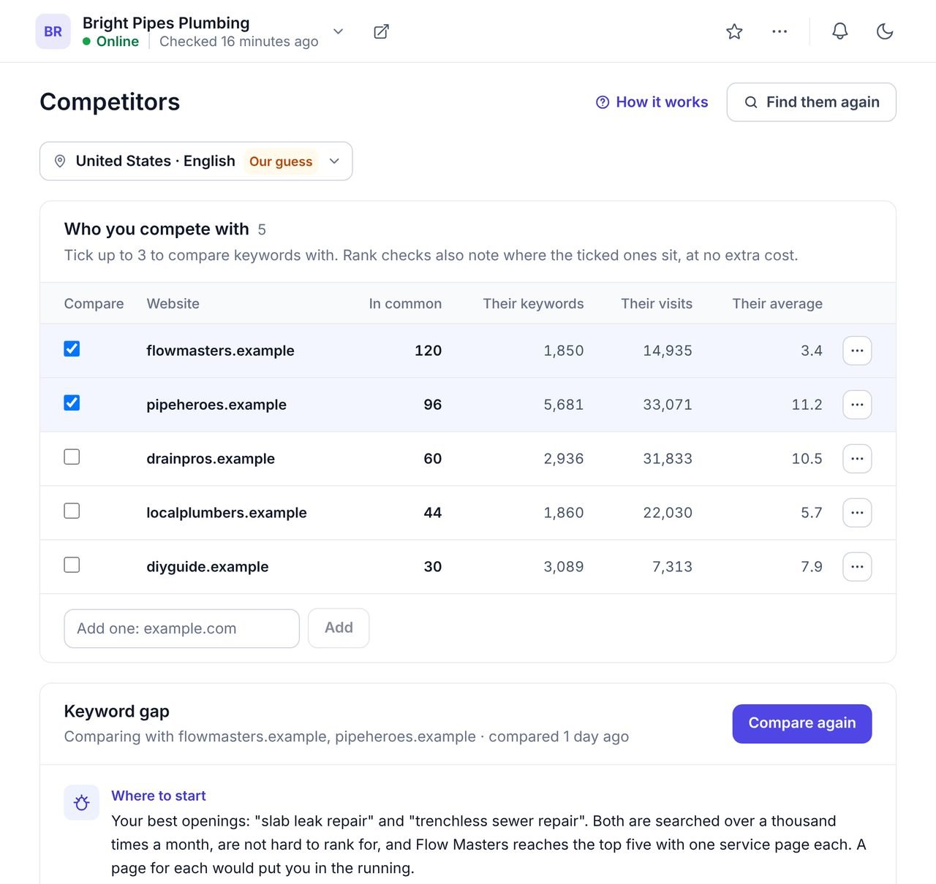Viewport: 936px width, 884px height.
Task: Click the Add competitor button
Action: coord(339,628)
